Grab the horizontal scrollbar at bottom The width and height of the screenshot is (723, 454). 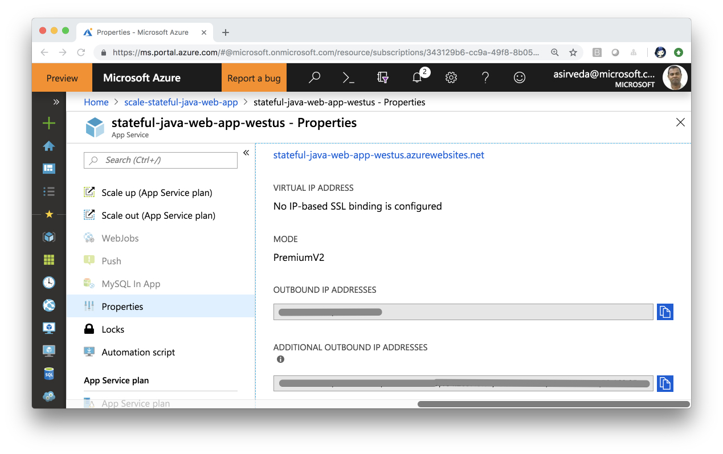coord(554,404)
